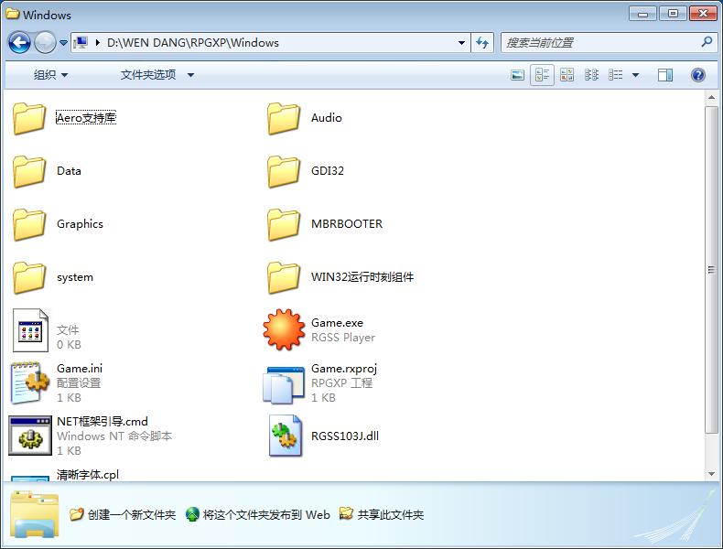Select the Data folder icon
Image resolution: width=723 pixels, height=549 pixels.
tap(29, 171)
